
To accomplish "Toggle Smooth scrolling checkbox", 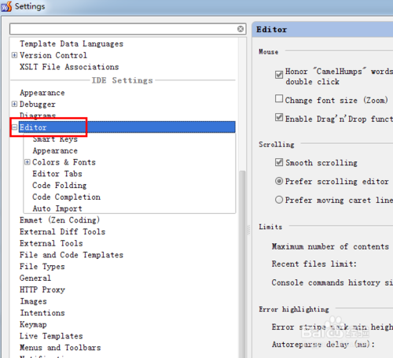I will point(279,162).
